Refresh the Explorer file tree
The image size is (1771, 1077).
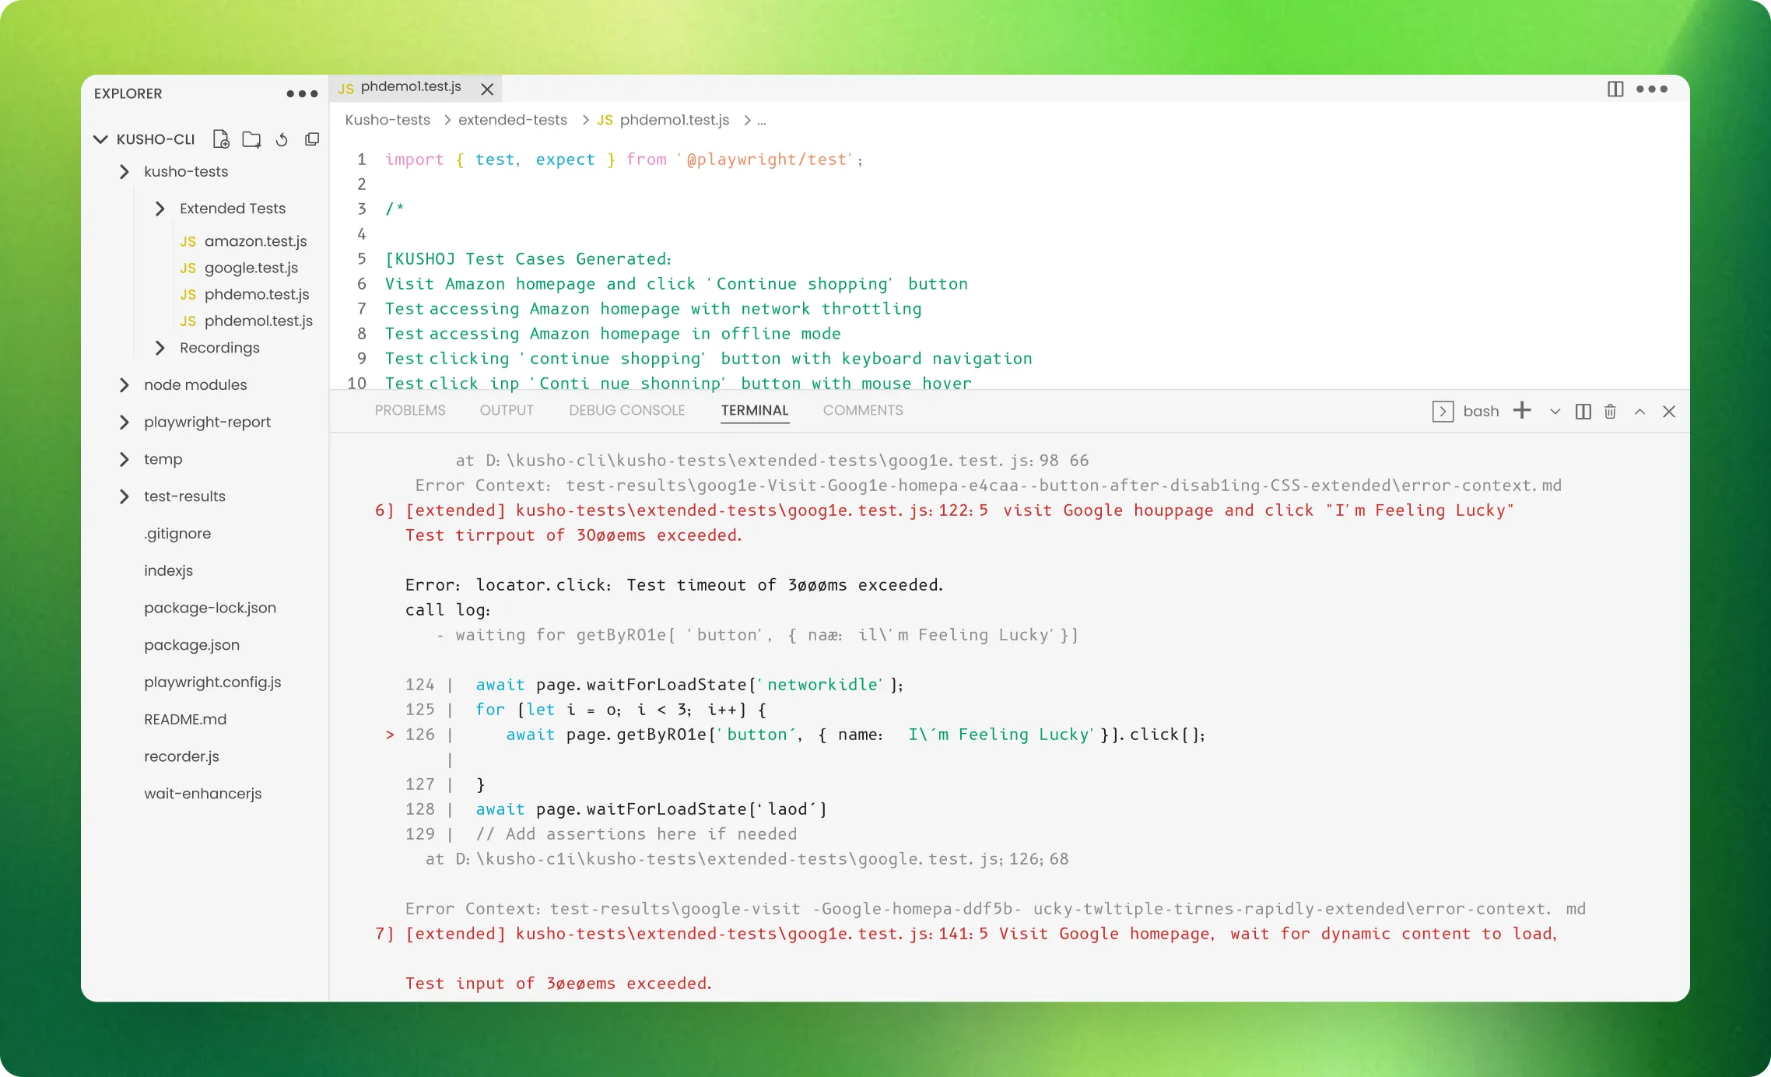click(x=282, y=139)
